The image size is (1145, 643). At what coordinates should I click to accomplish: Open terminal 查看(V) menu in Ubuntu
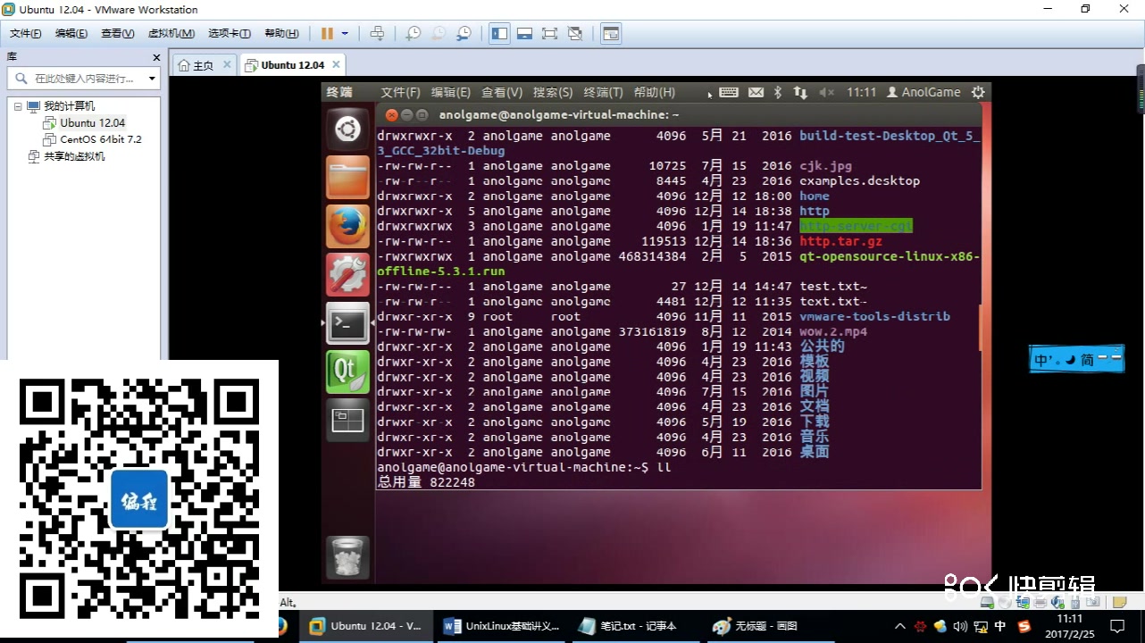tap(501, 92)
